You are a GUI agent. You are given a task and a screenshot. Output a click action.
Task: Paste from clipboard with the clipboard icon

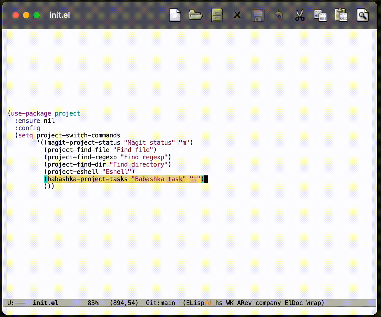[x=341, y=15]
